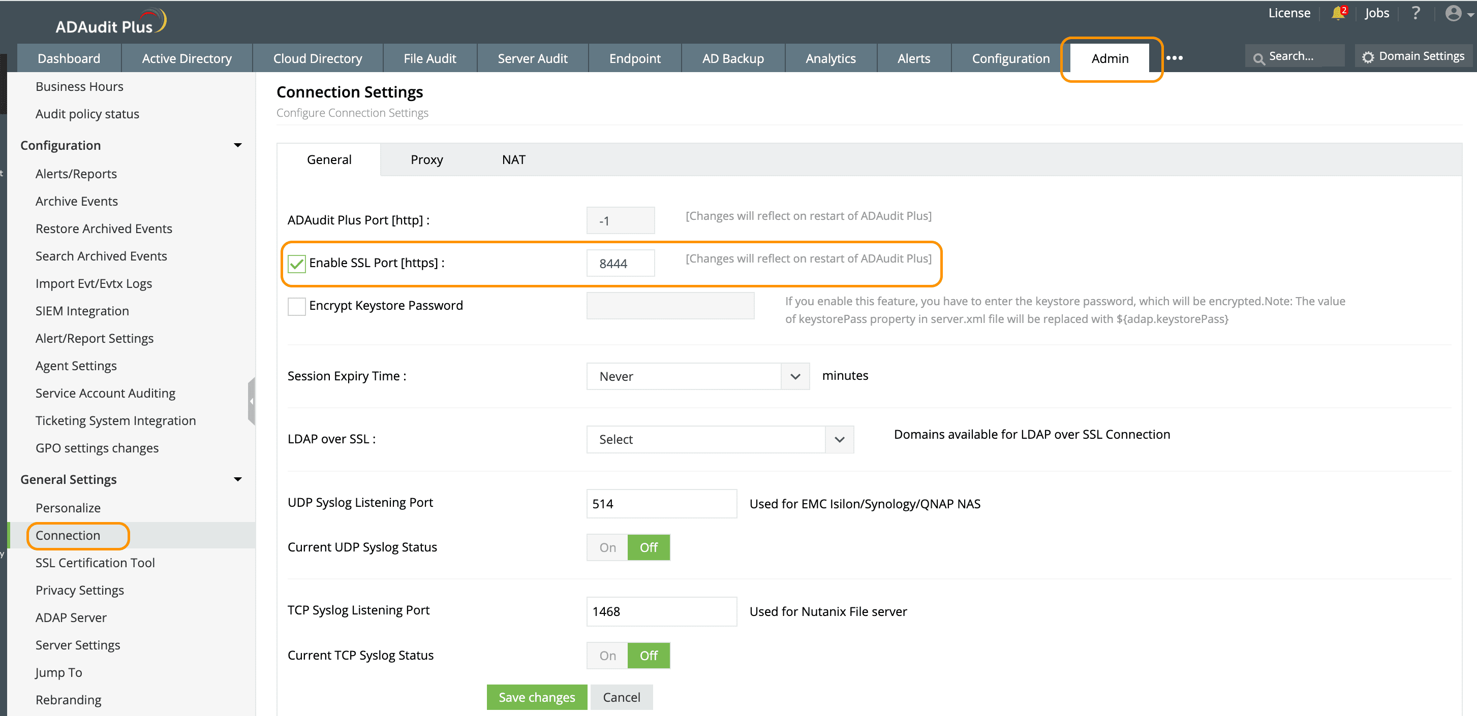
Task: Check Encrypt Keystore Password checkbox
Action: tap(296, 306)
